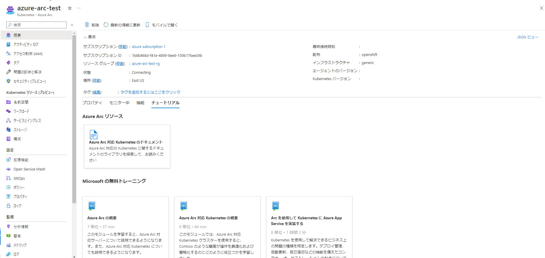Open メトリック metrics icon
Viewport: 545px width, 258px height.
coord(9,245)
